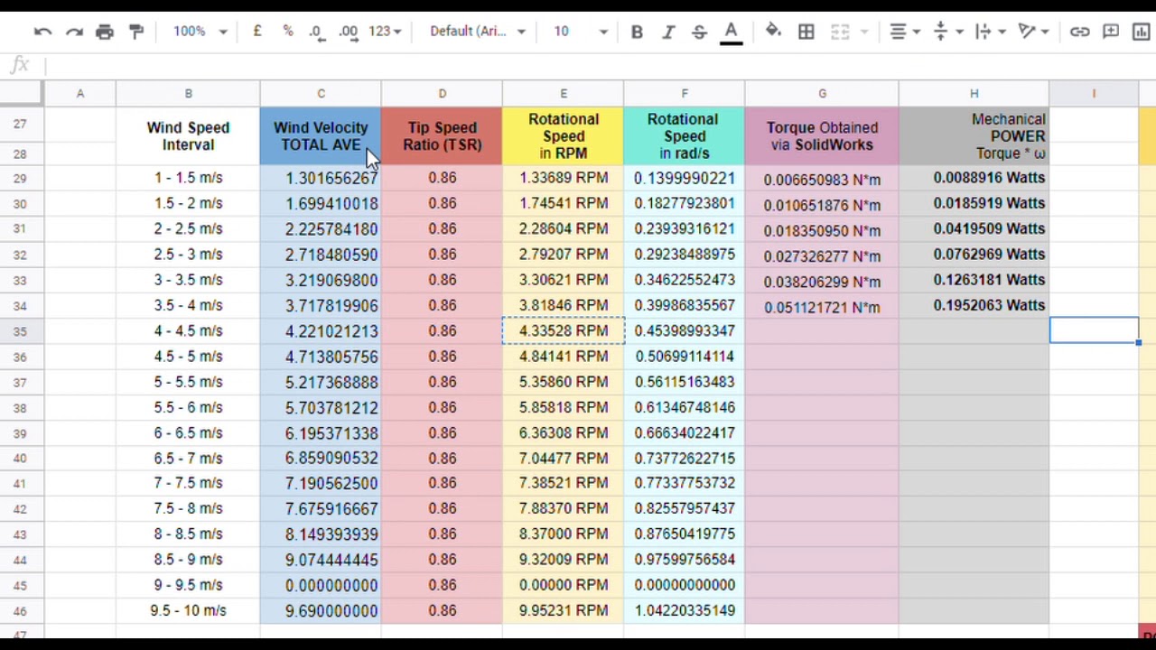The height and width of the screenshot is (650, 1156).
Task: Open horizontal align dropdown
Action: coord(904,32)
